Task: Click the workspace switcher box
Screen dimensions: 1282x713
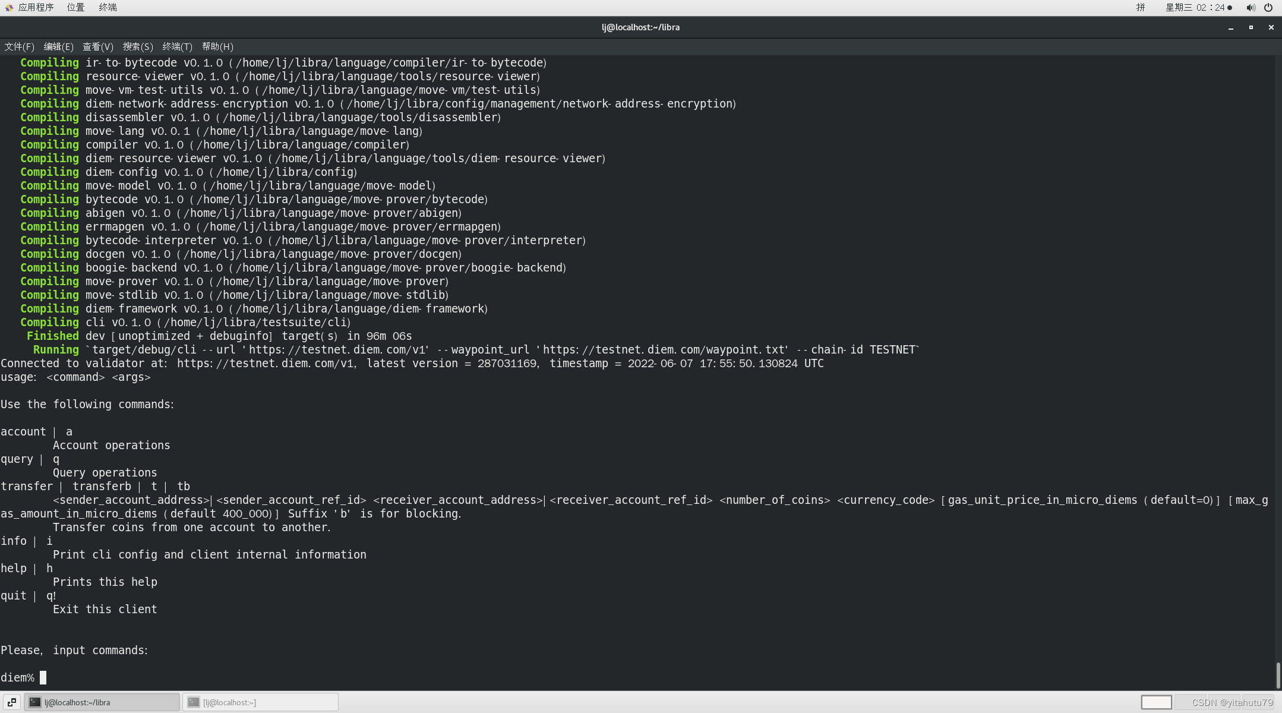Action: pos(1156,702)
